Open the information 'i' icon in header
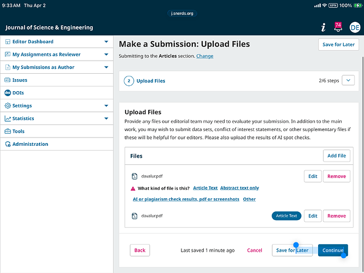The height and width of the screenshot is (273, 364). [323, 27]
